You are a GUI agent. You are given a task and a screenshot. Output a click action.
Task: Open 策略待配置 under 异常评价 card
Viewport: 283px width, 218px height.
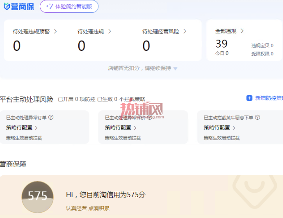tap(121, 128)
